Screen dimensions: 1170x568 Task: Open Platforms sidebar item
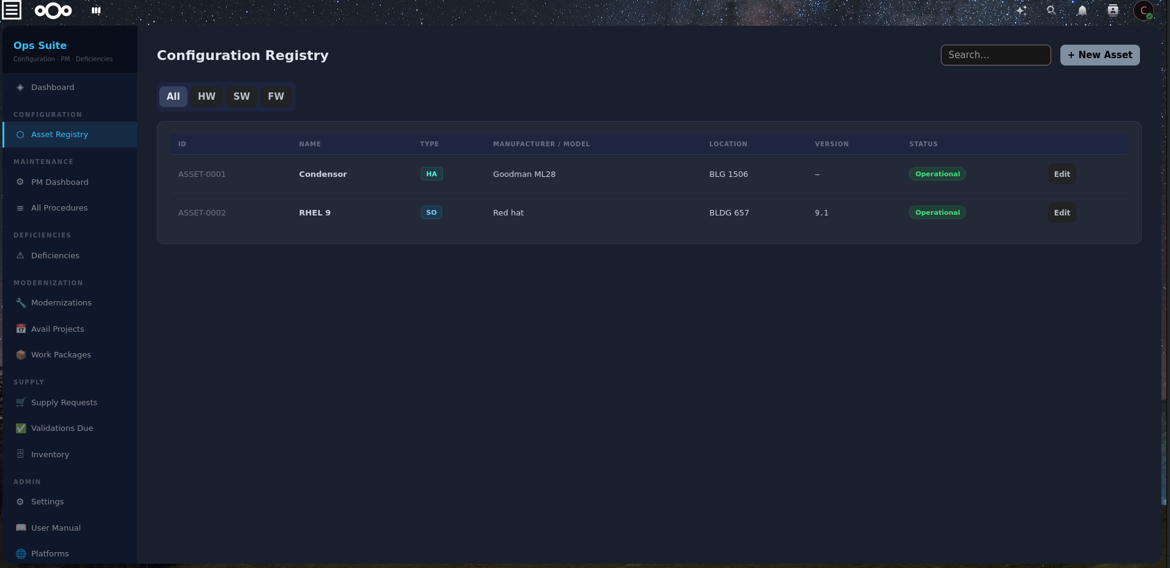70,554
